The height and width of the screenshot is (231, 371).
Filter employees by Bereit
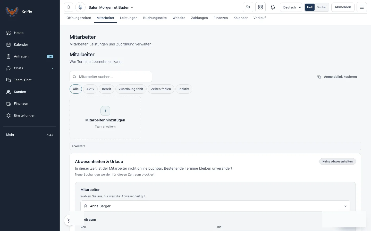(106, 89)
